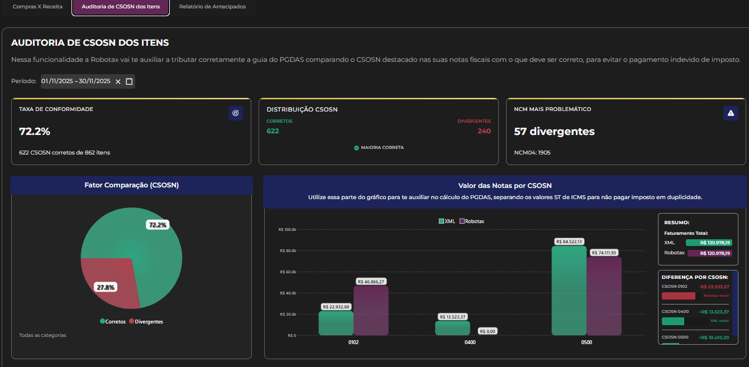The height and width of the screenshot is (367, 749).
Task: Click the red CSOSN 0102 difference bar
Action: [678, 296]
